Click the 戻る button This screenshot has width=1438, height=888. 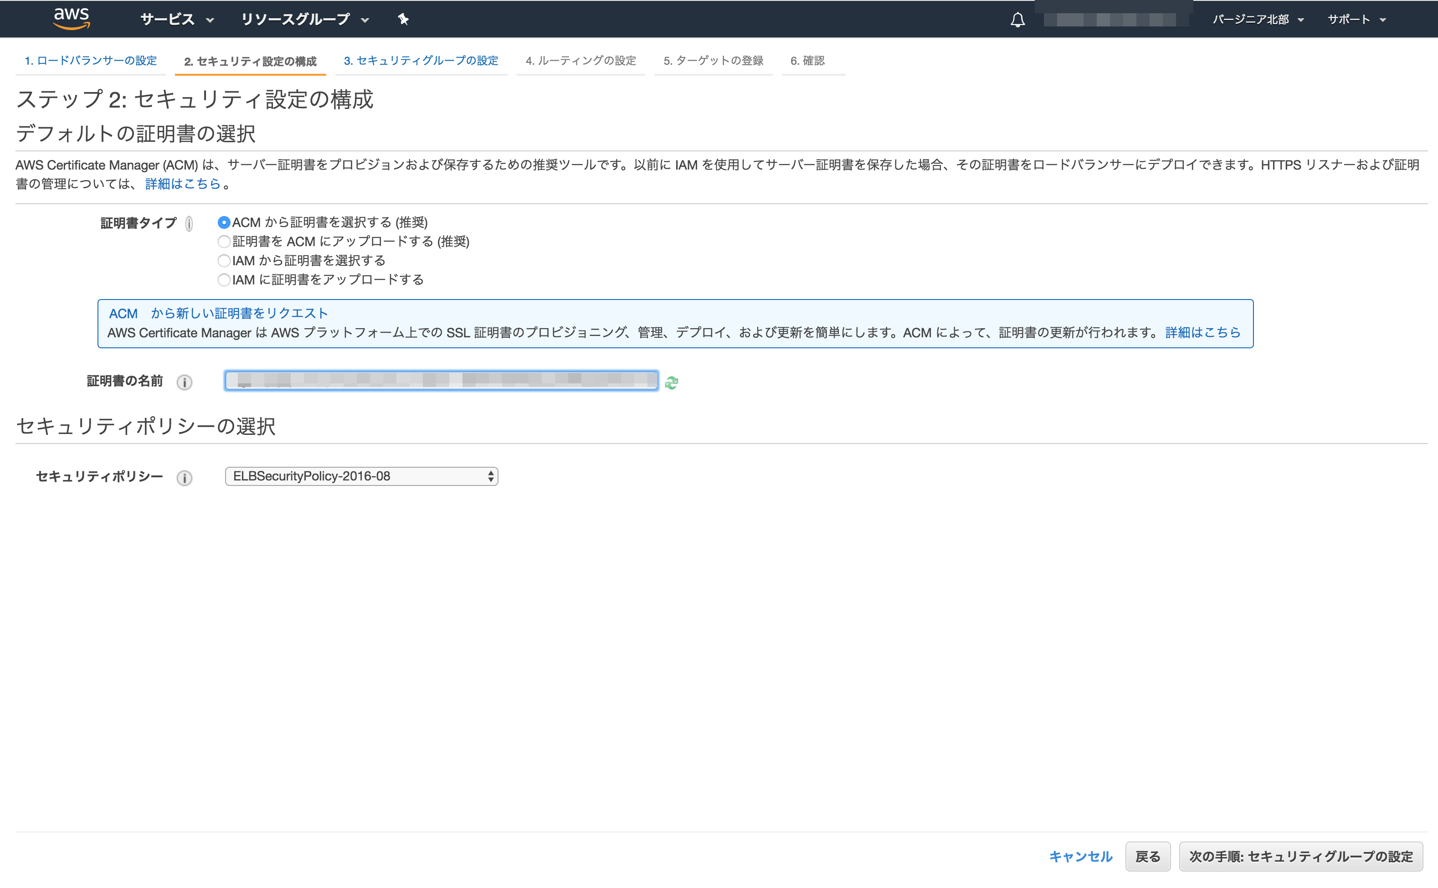click(1147, 857)
